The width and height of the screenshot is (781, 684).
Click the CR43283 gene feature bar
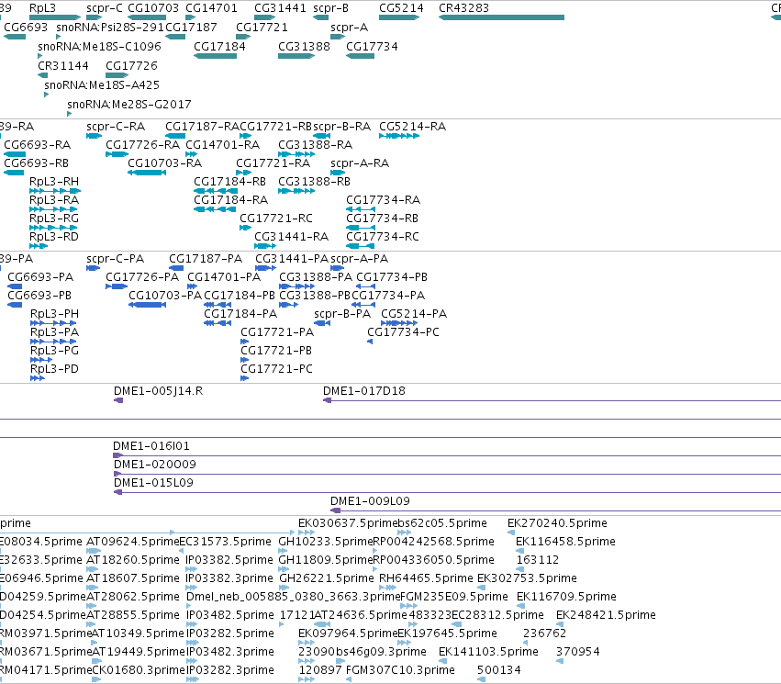click(501, 17)
